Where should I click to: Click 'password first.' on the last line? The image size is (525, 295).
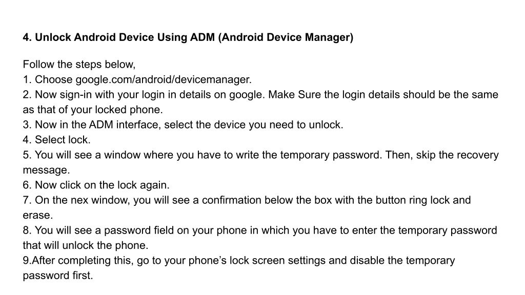[x=57, y=276]
